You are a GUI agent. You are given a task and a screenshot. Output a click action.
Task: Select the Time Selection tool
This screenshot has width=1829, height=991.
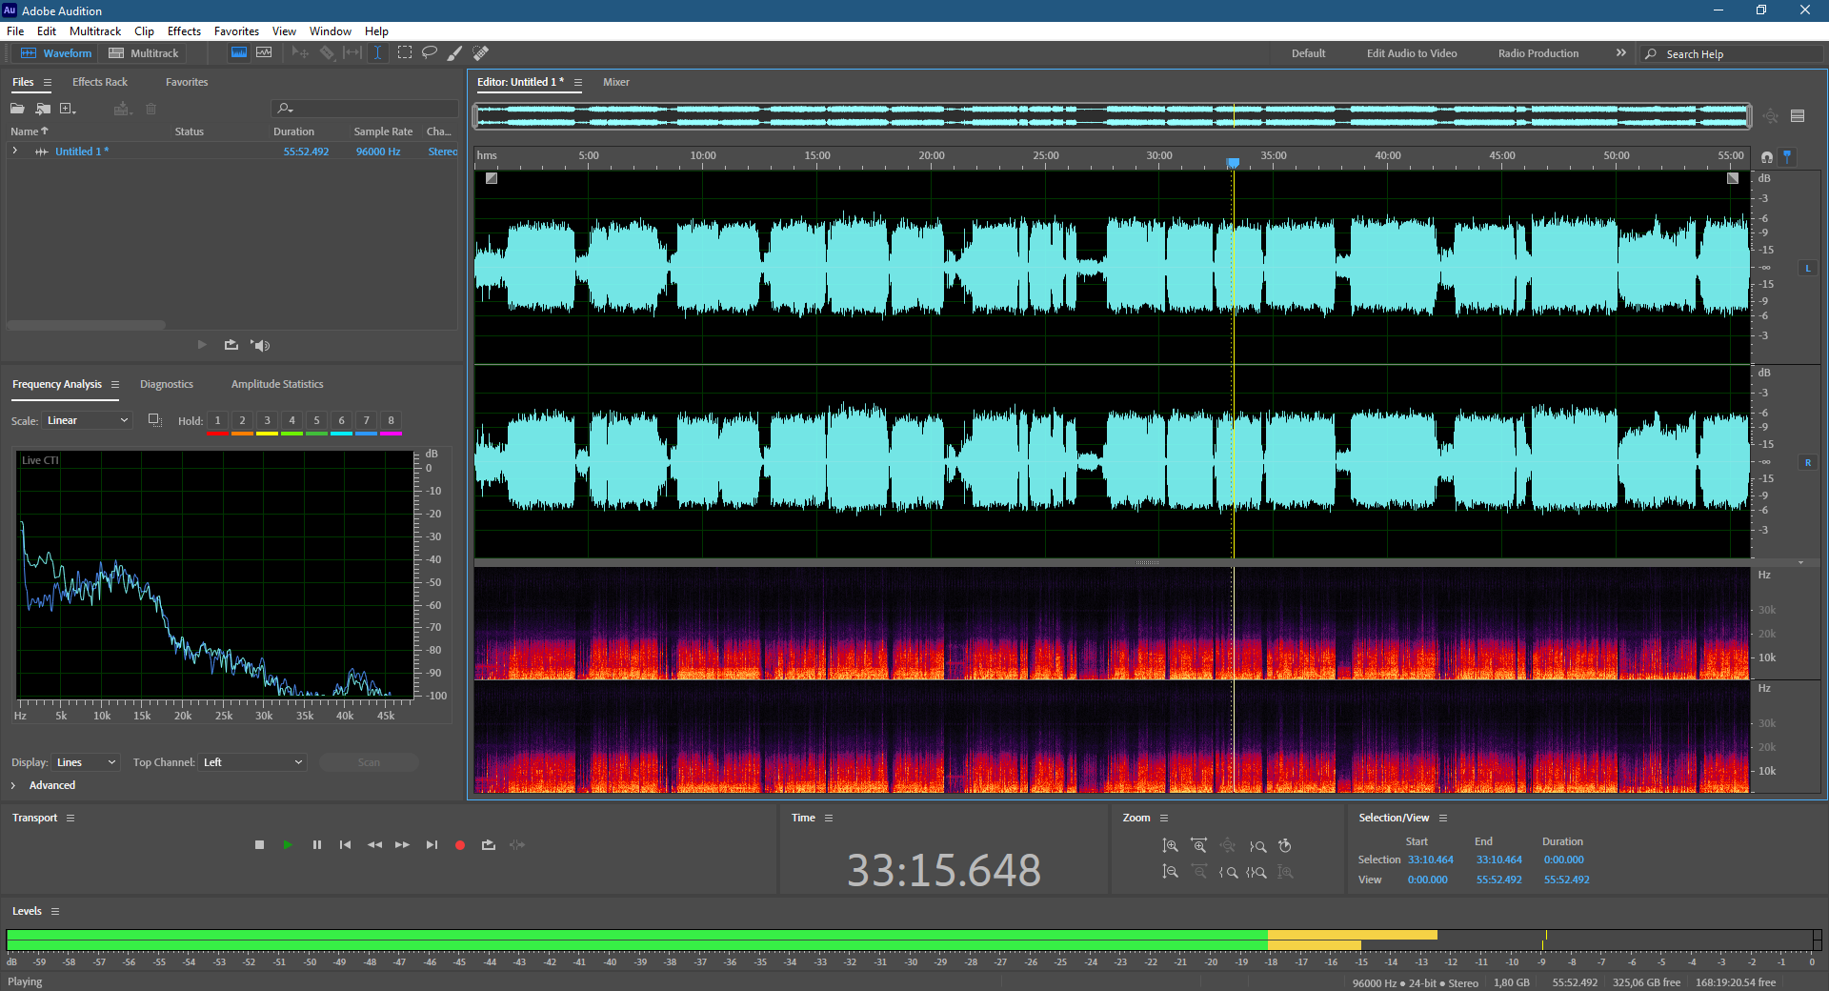[377, 53]
